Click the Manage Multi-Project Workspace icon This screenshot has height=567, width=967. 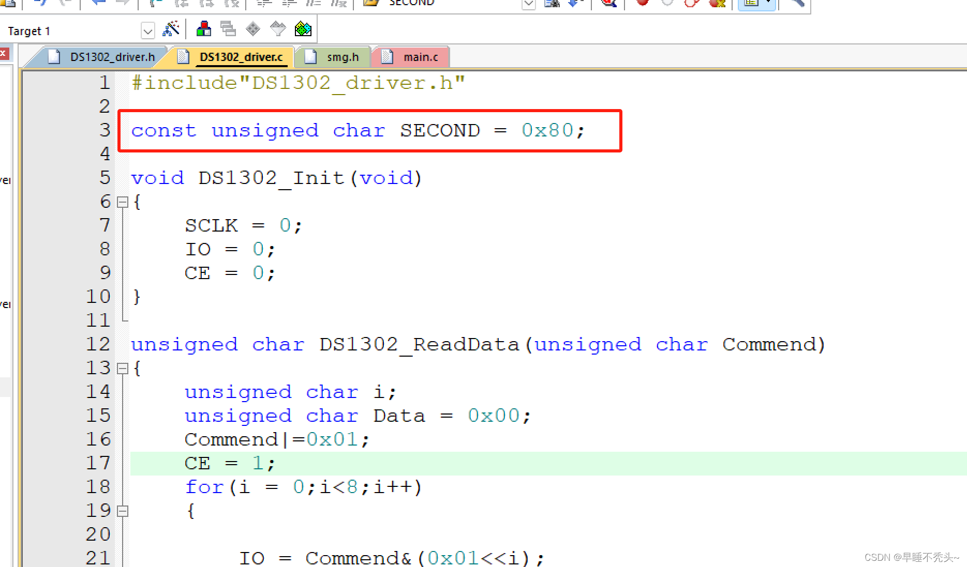228,29
